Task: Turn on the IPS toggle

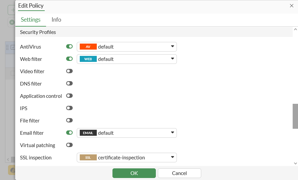Action: point(69,108)
